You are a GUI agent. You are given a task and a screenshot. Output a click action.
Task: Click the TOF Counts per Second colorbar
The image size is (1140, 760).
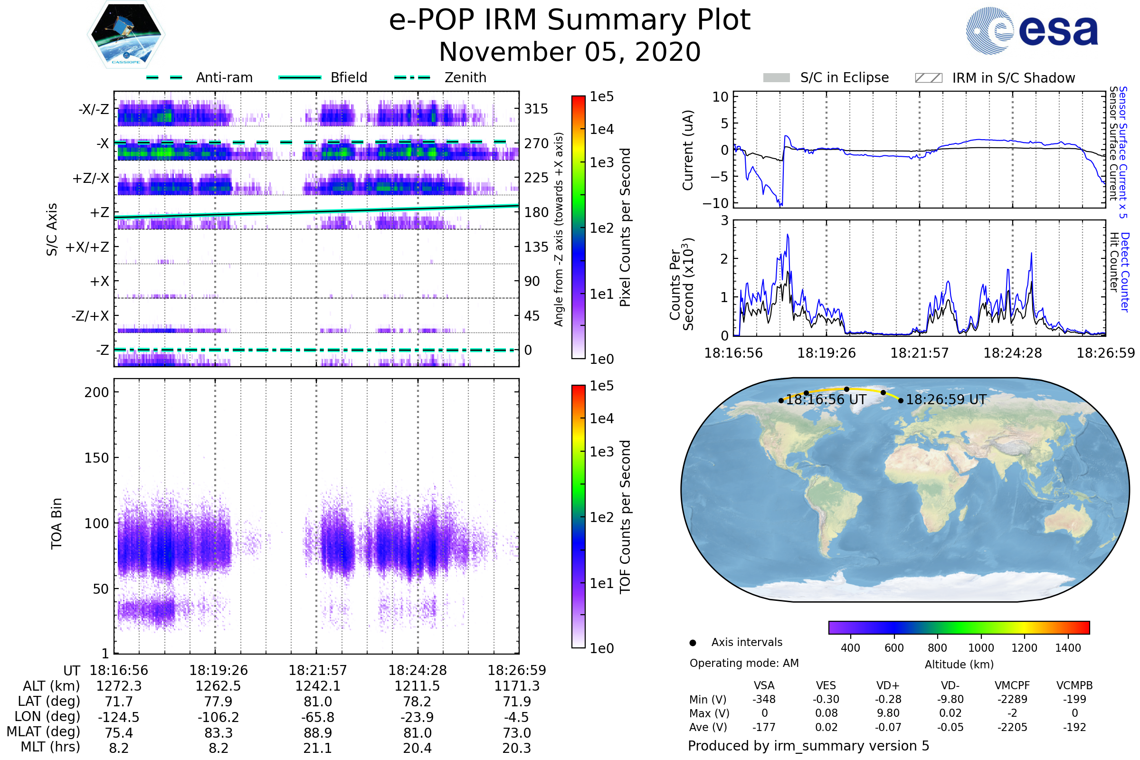click(x=578, y=516)
